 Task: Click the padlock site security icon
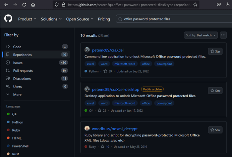(x=64, y=5)
